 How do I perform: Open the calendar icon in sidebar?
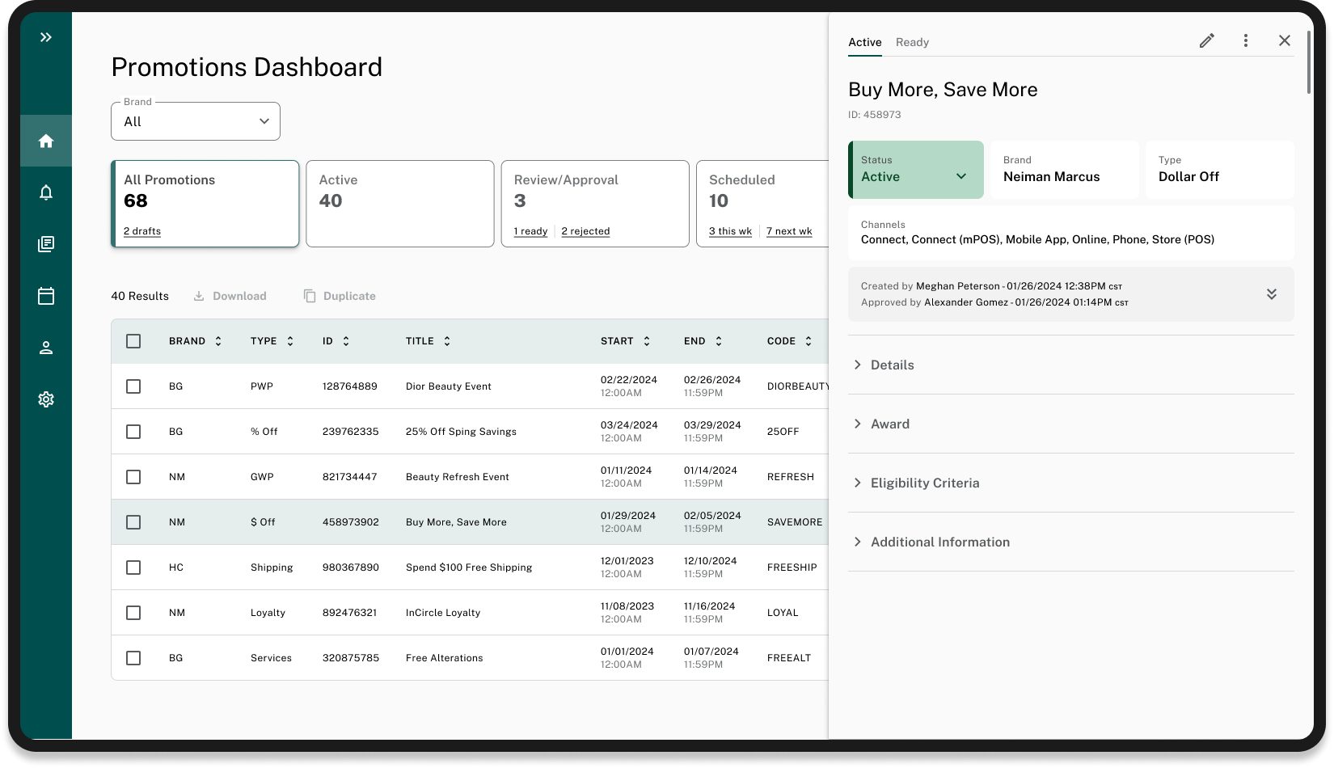pos(46,296)
